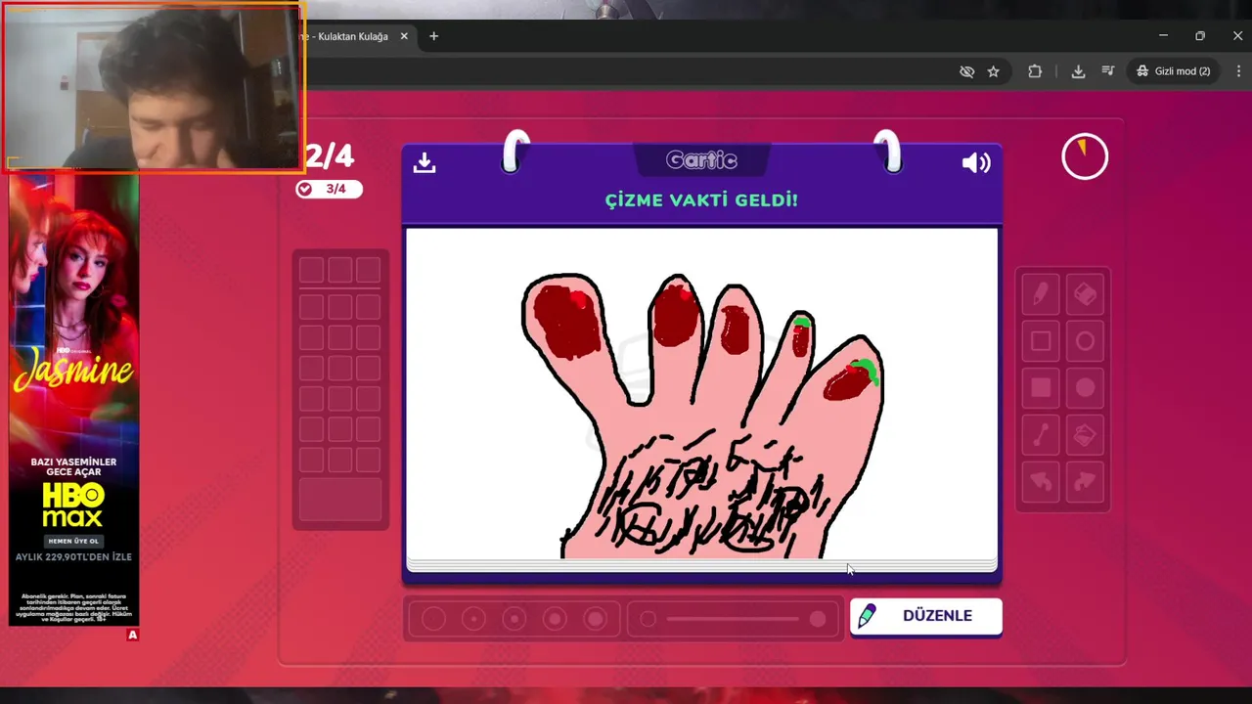Click the AdChoices icon below the ad
Screen dimensions: 1252x704
(x=133, y=635)
